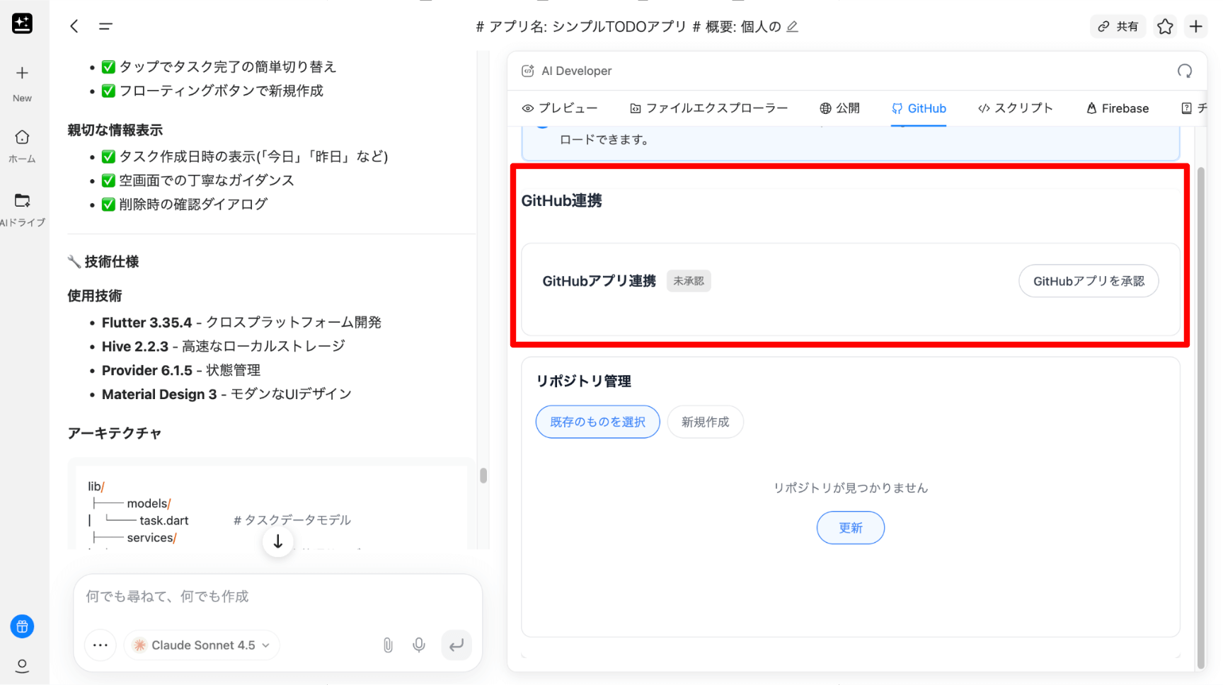Open the user profile icon at bottom
Image resolution: width=1223 pixels, height=685 pixels.
click(22, 665)
